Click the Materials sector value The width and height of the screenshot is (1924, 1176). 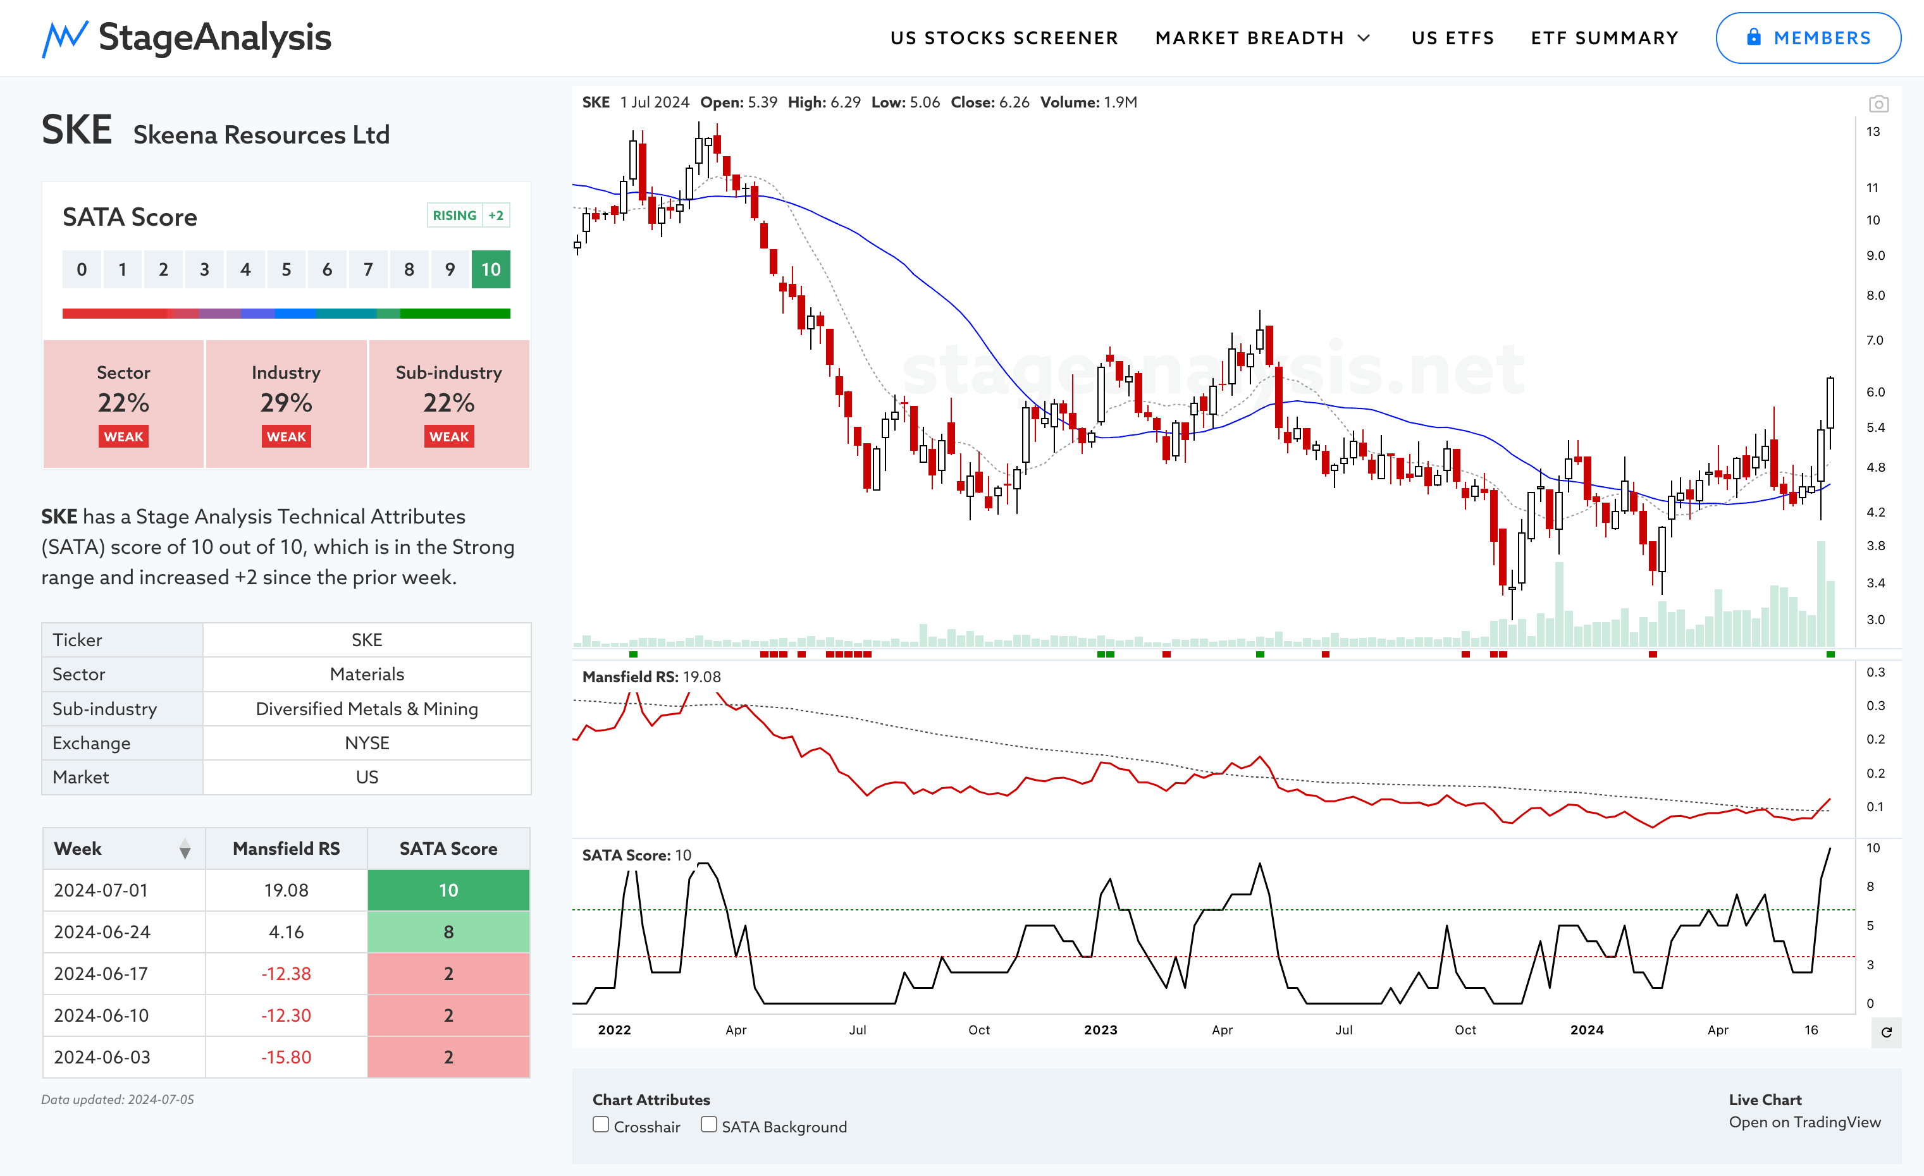(367, 673)
